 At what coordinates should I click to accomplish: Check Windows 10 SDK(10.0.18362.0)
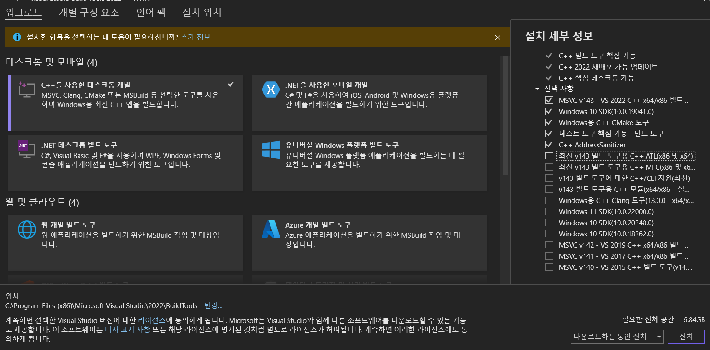pyautogui.click(x=549, y=234)
